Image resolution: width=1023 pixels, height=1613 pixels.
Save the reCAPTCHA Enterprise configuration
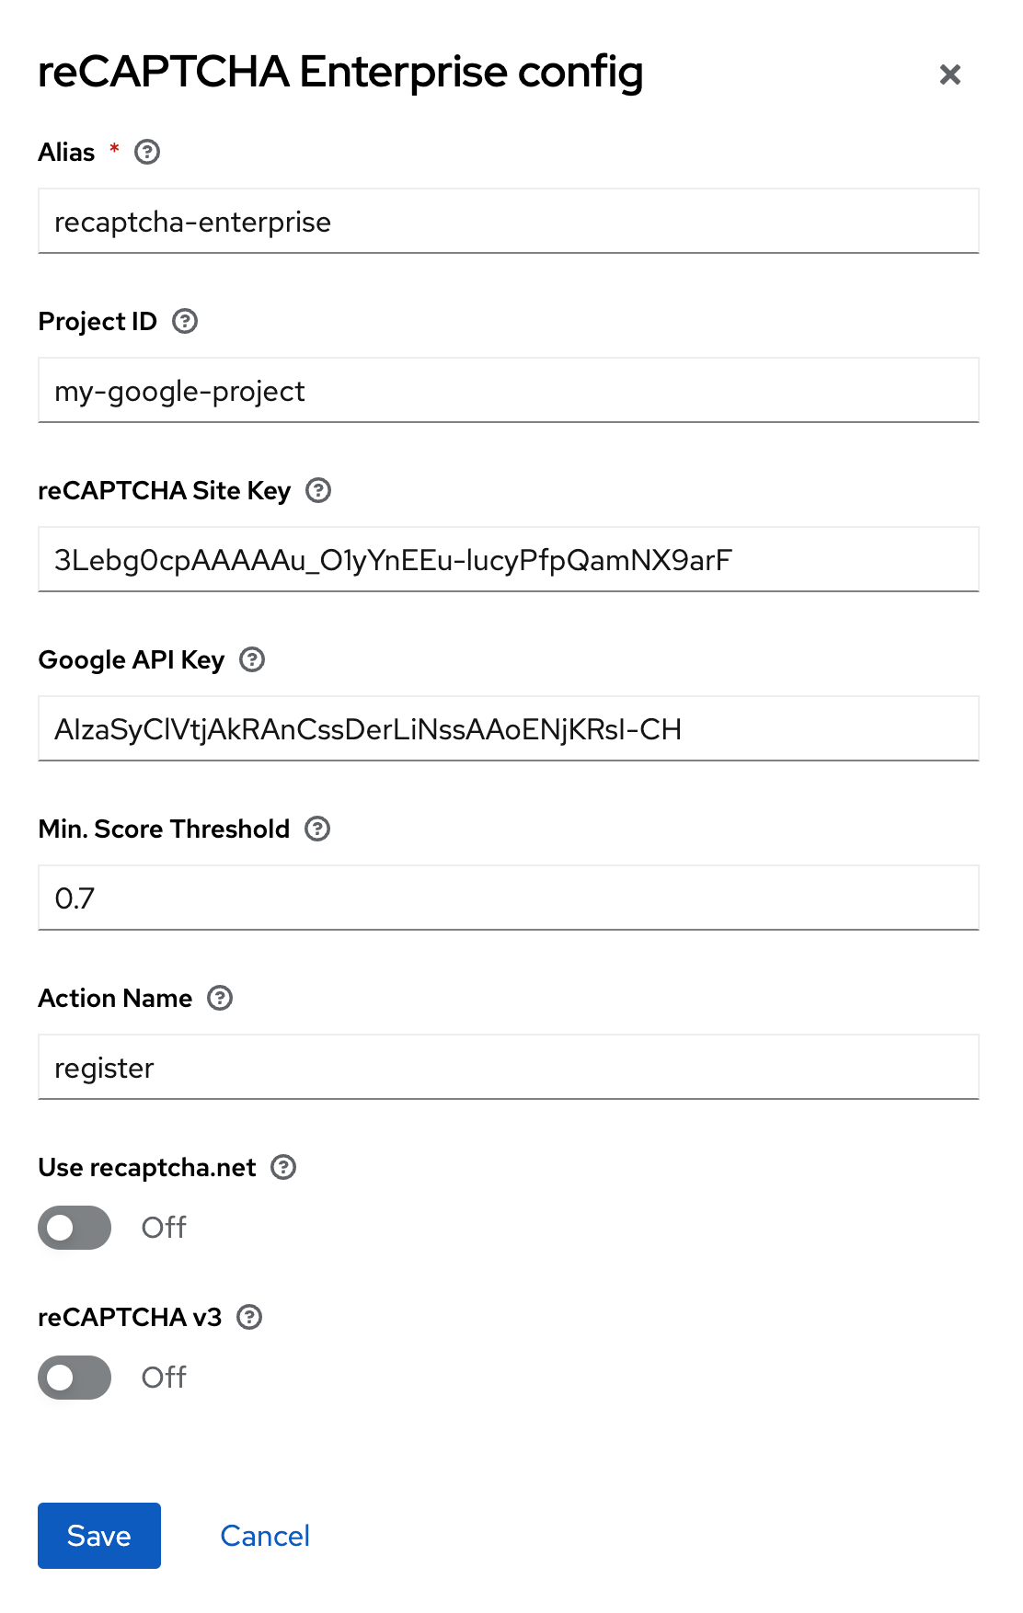(x=98, y=1535)
